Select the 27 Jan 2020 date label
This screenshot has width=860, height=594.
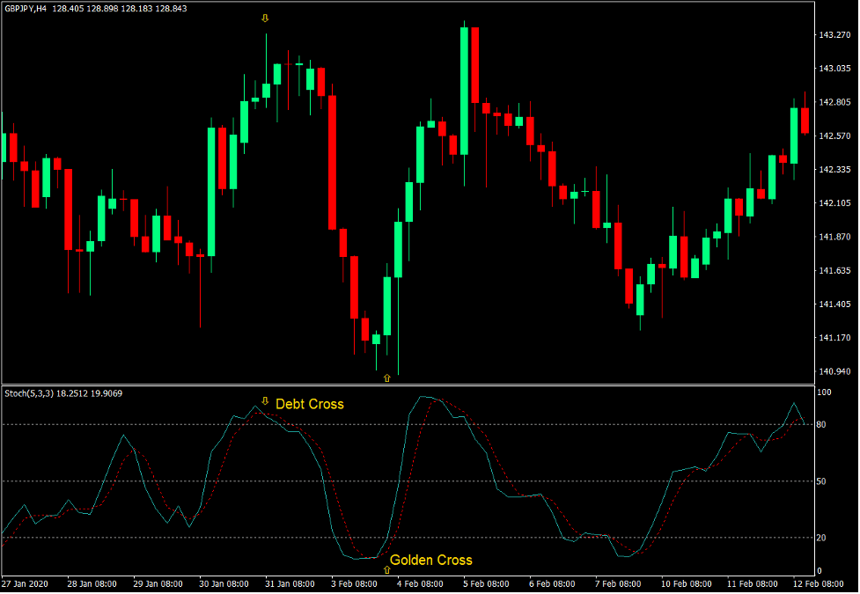point(26,584)
